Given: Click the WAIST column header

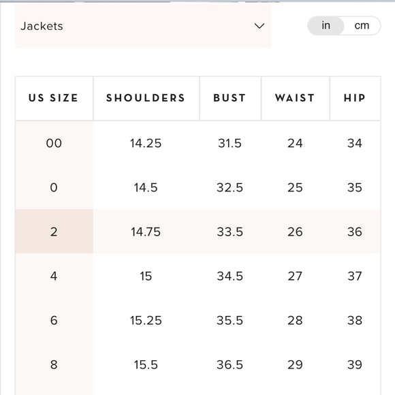Looking at the screenshot, I should 296,98.
